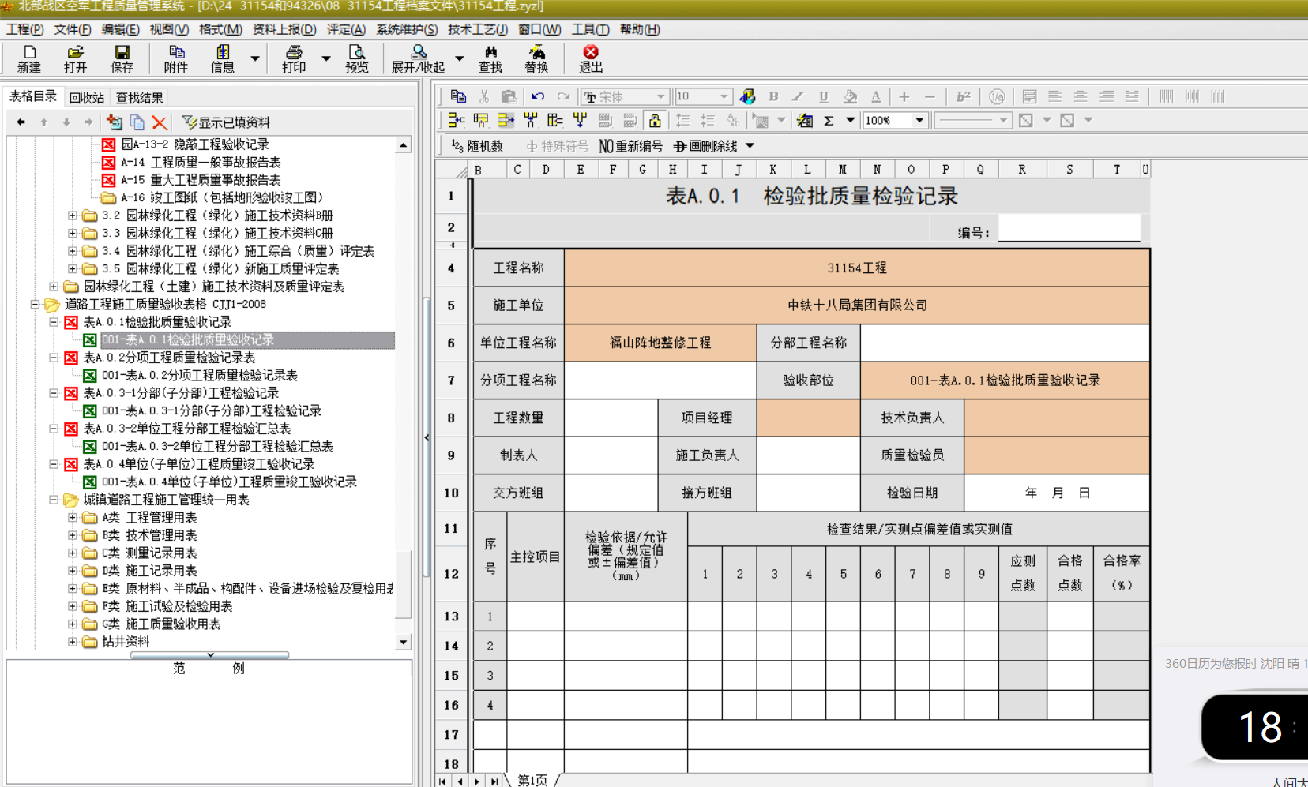Collapse 道路工程施工质量验收表格 CJJ1-2008 node
This screenshot has width=1308, height=787.
[35, 304]
